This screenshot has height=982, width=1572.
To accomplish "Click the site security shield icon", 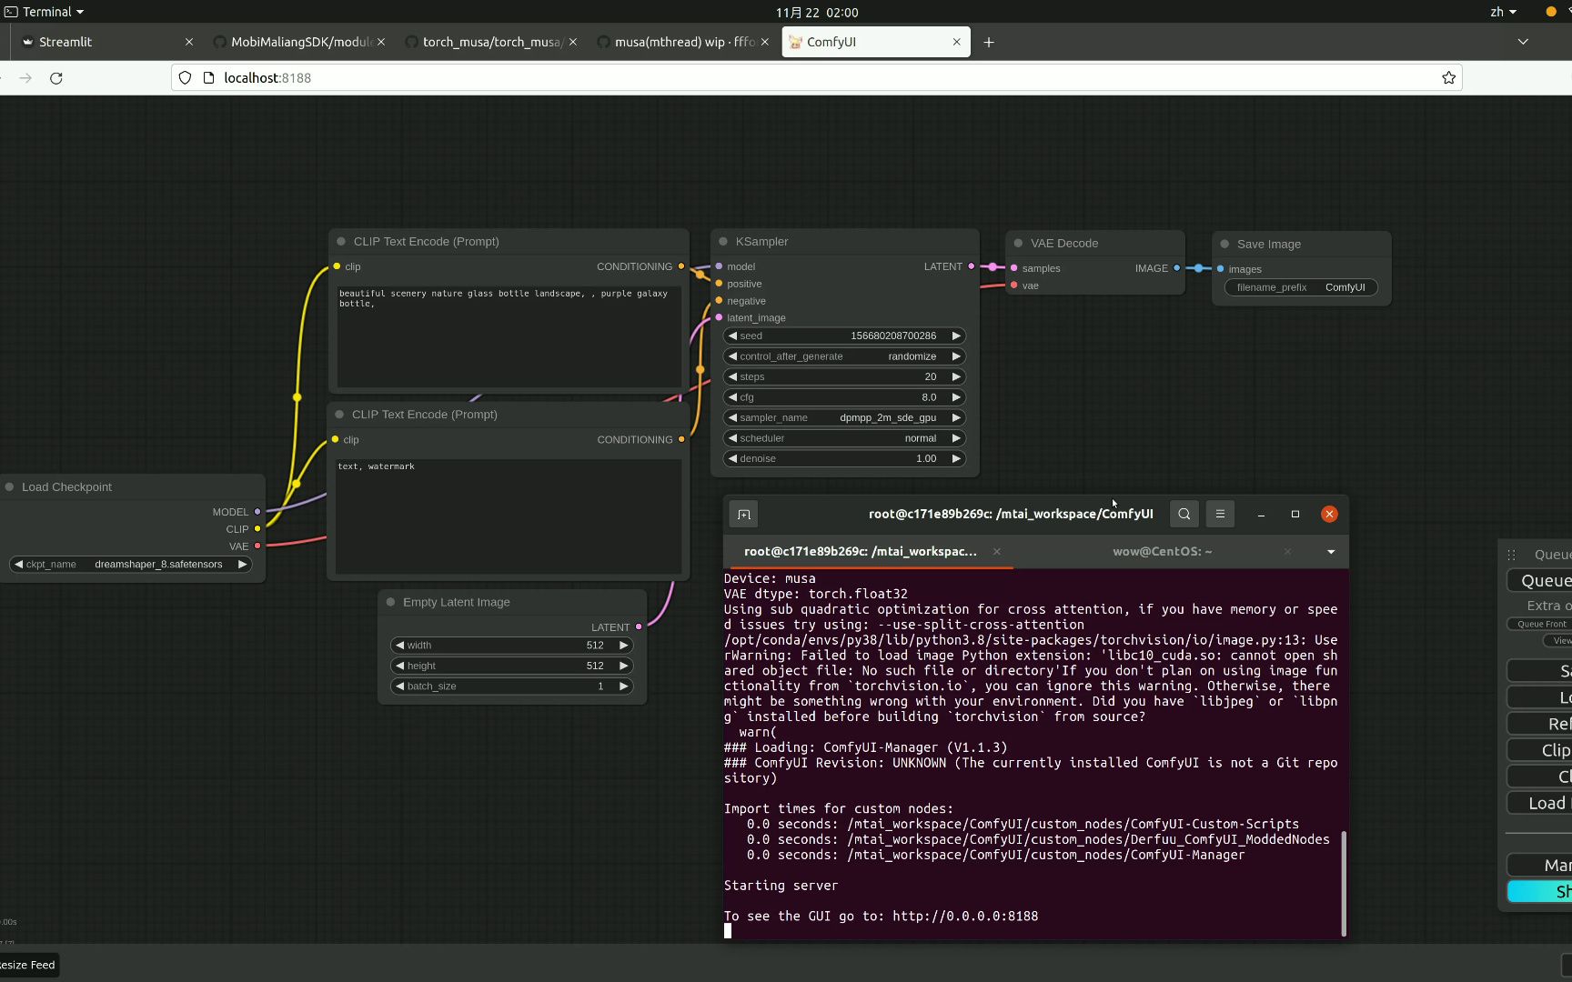I will tap(185, 78).
